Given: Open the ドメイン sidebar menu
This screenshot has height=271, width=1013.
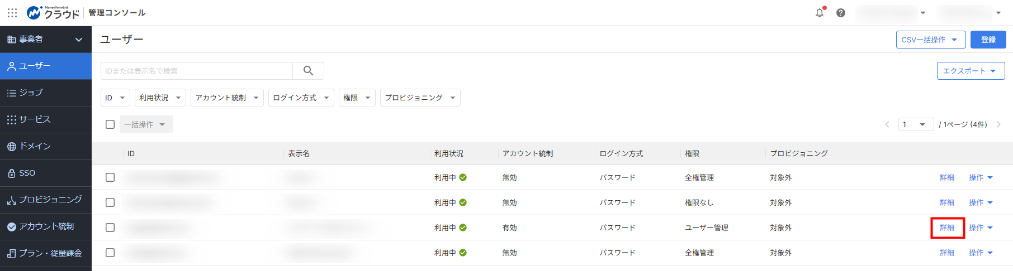Looking at the screenshot, I should pos(46,146).
